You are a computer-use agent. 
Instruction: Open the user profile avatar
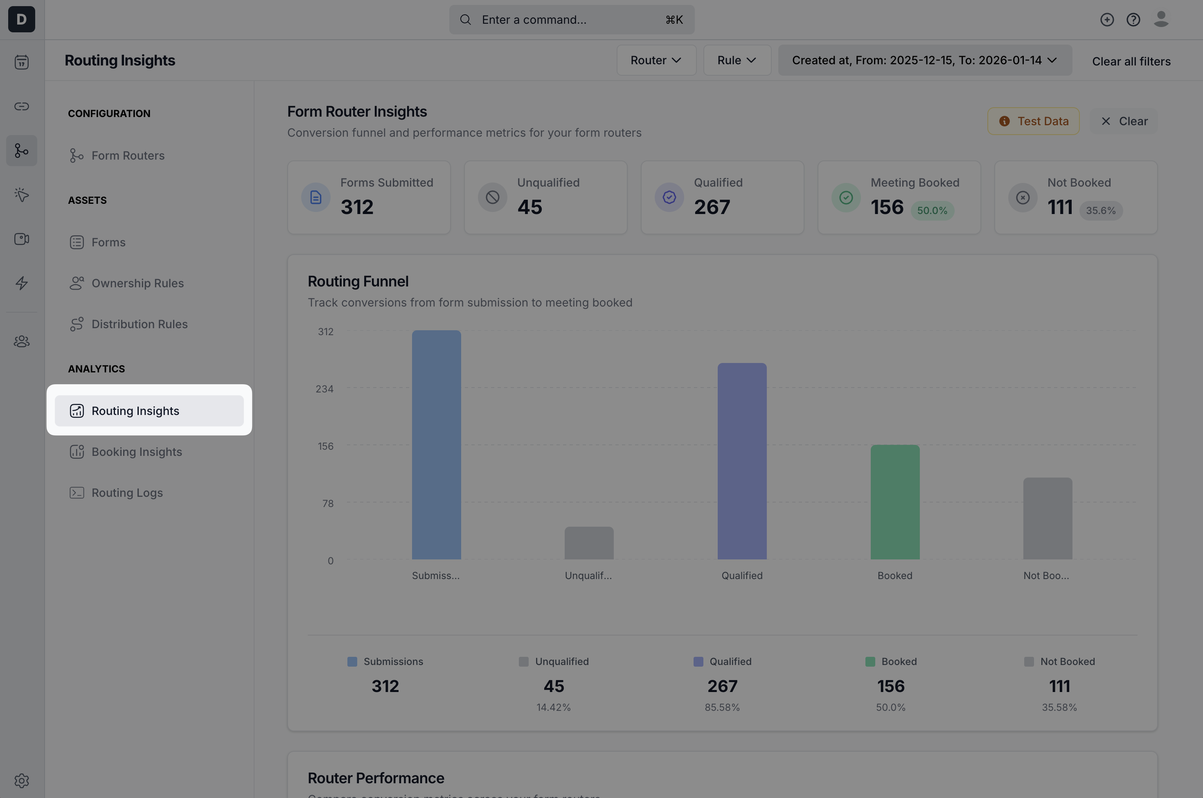1161,19
